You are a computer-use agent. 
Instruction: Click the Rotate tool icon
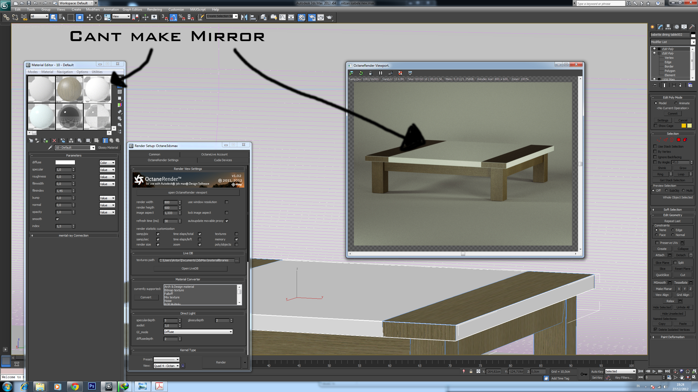click(98, 17)
